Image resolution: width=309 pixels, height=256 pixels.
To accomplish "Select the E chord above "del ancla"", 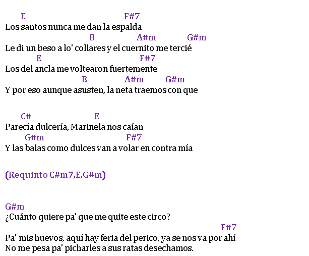I will point(39,58).
